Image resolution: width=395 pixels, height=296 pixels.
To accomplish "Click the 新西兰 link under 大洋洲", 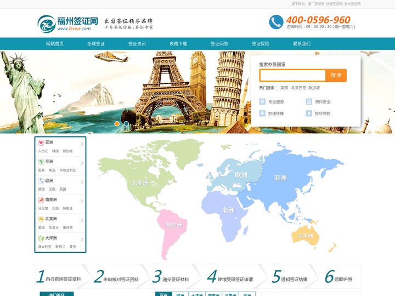I will (60, 247).
